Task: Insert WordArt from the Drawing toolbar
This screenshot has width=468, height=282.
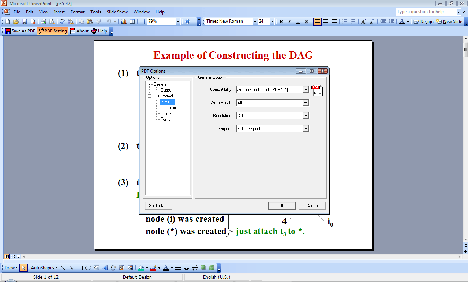Action: point(105,268)
